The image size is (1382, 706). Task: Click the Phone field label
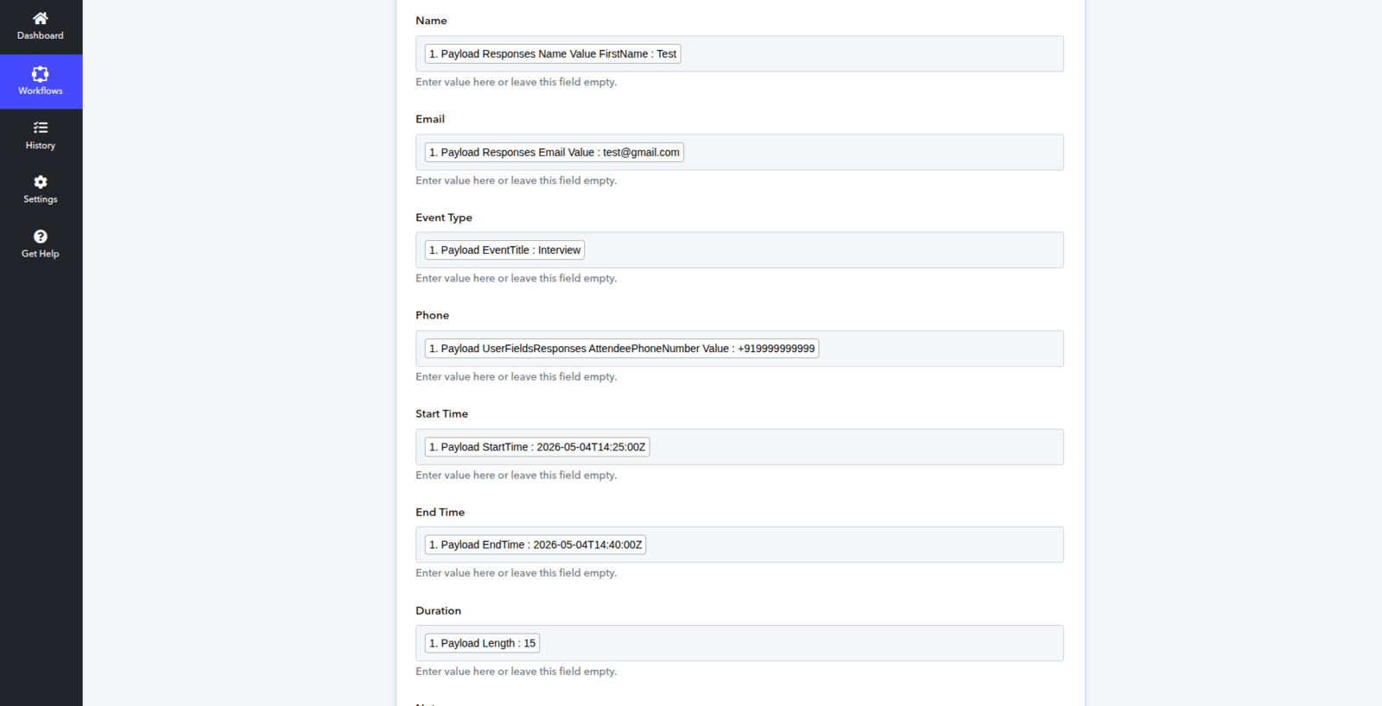coord(432,315)
